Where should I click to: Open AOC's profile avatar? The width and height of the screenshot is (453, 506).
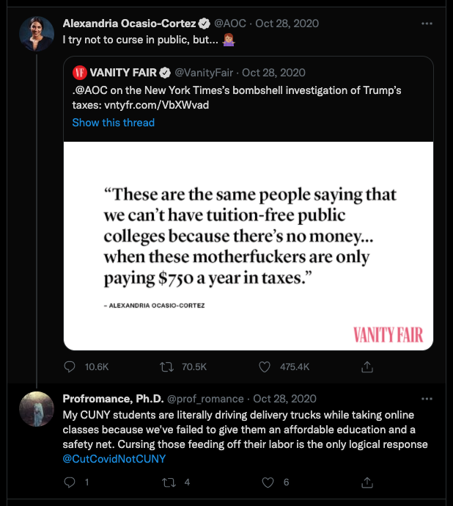36,32
